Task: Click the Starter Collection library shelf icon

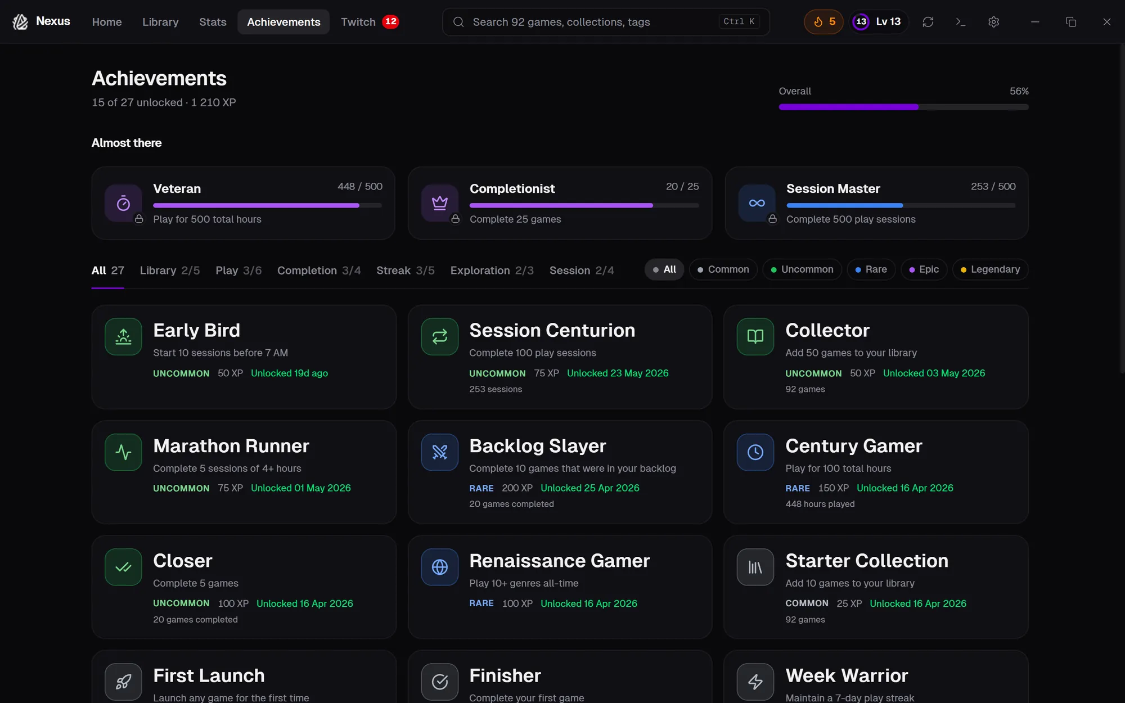Action: (755, 567)
